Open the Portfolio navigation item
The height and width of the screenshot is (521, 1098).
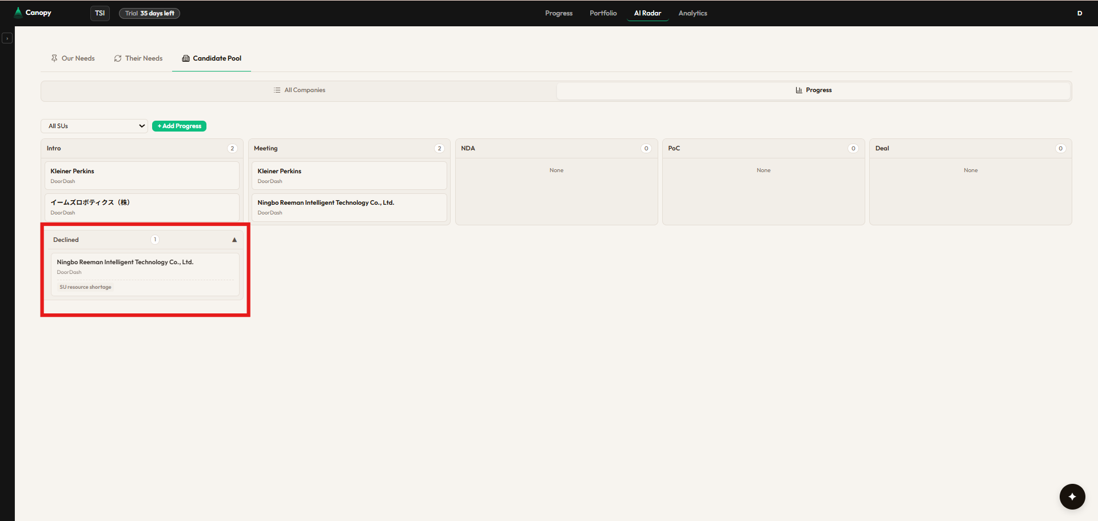[x=603, y=13]
